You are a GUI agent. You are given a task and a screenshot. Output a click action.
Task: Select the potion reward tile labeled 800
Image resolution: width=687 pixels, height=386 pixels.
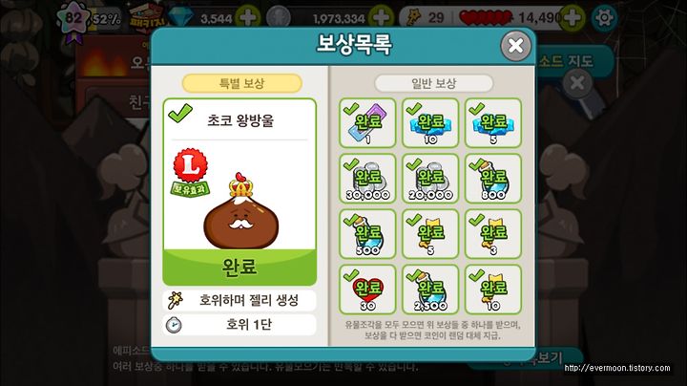tap(493, 178)
